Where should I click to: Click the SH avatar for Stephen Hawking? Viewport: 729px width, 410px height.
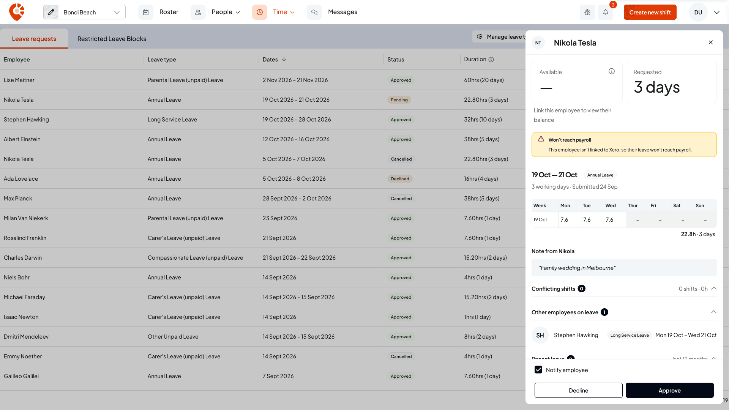(540, 335)
